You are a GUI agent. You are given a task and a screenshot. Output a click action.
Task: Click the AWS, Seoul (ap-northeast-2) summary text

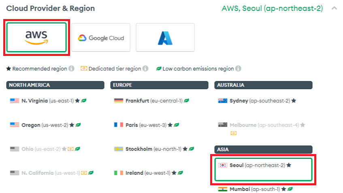[x=272, y=9]
